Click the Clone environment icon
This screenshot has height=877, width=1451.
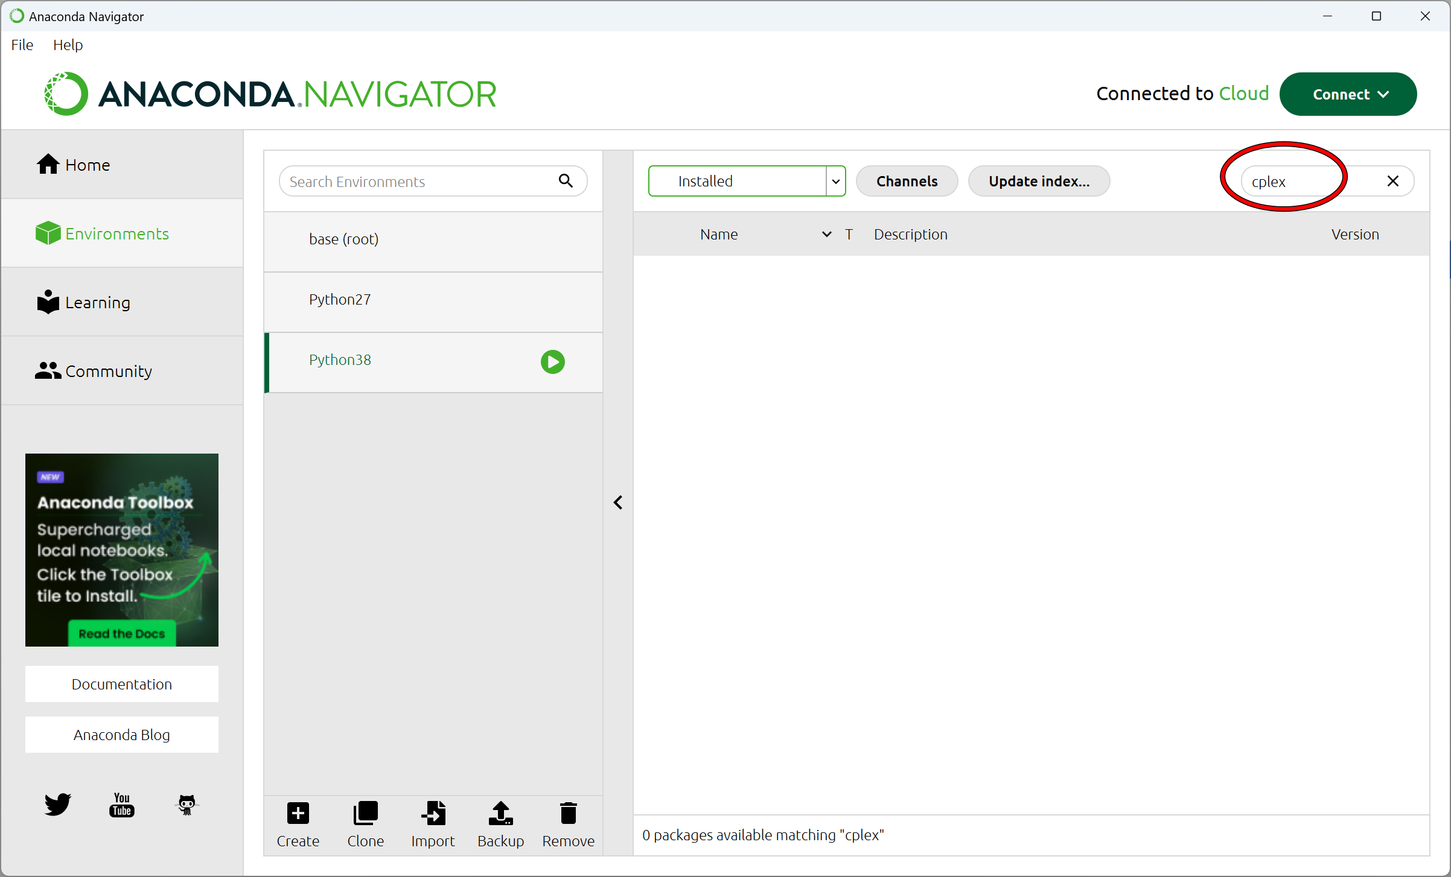point(366,813)
